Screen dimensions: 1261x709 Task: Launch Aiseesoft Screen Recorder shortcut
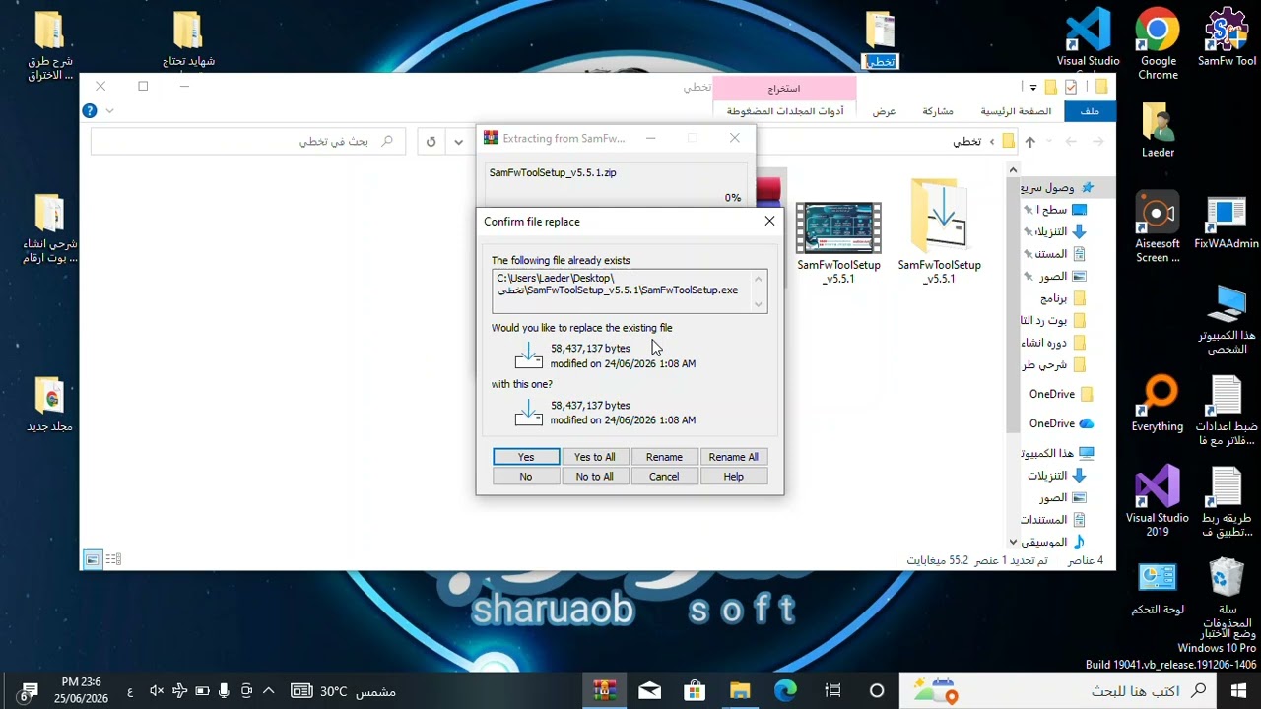[x=1158, y=227]
